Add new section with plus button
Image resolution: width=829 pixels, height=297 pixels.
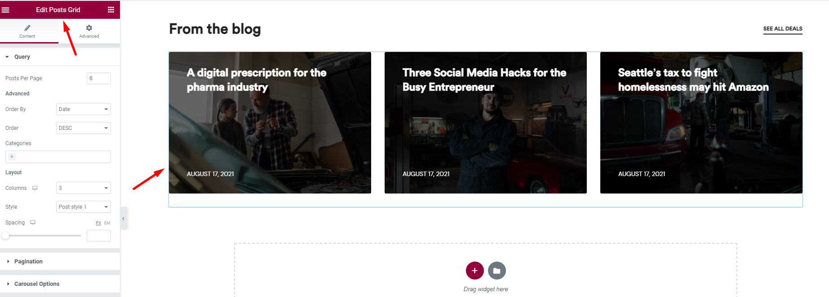(474, 271)
